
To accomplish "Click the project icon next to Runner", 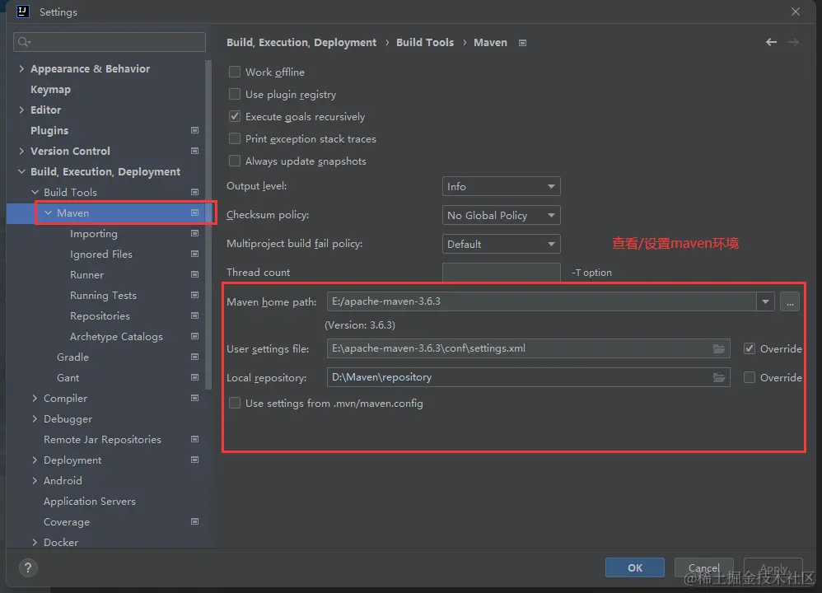I will (x=194, y=275).
